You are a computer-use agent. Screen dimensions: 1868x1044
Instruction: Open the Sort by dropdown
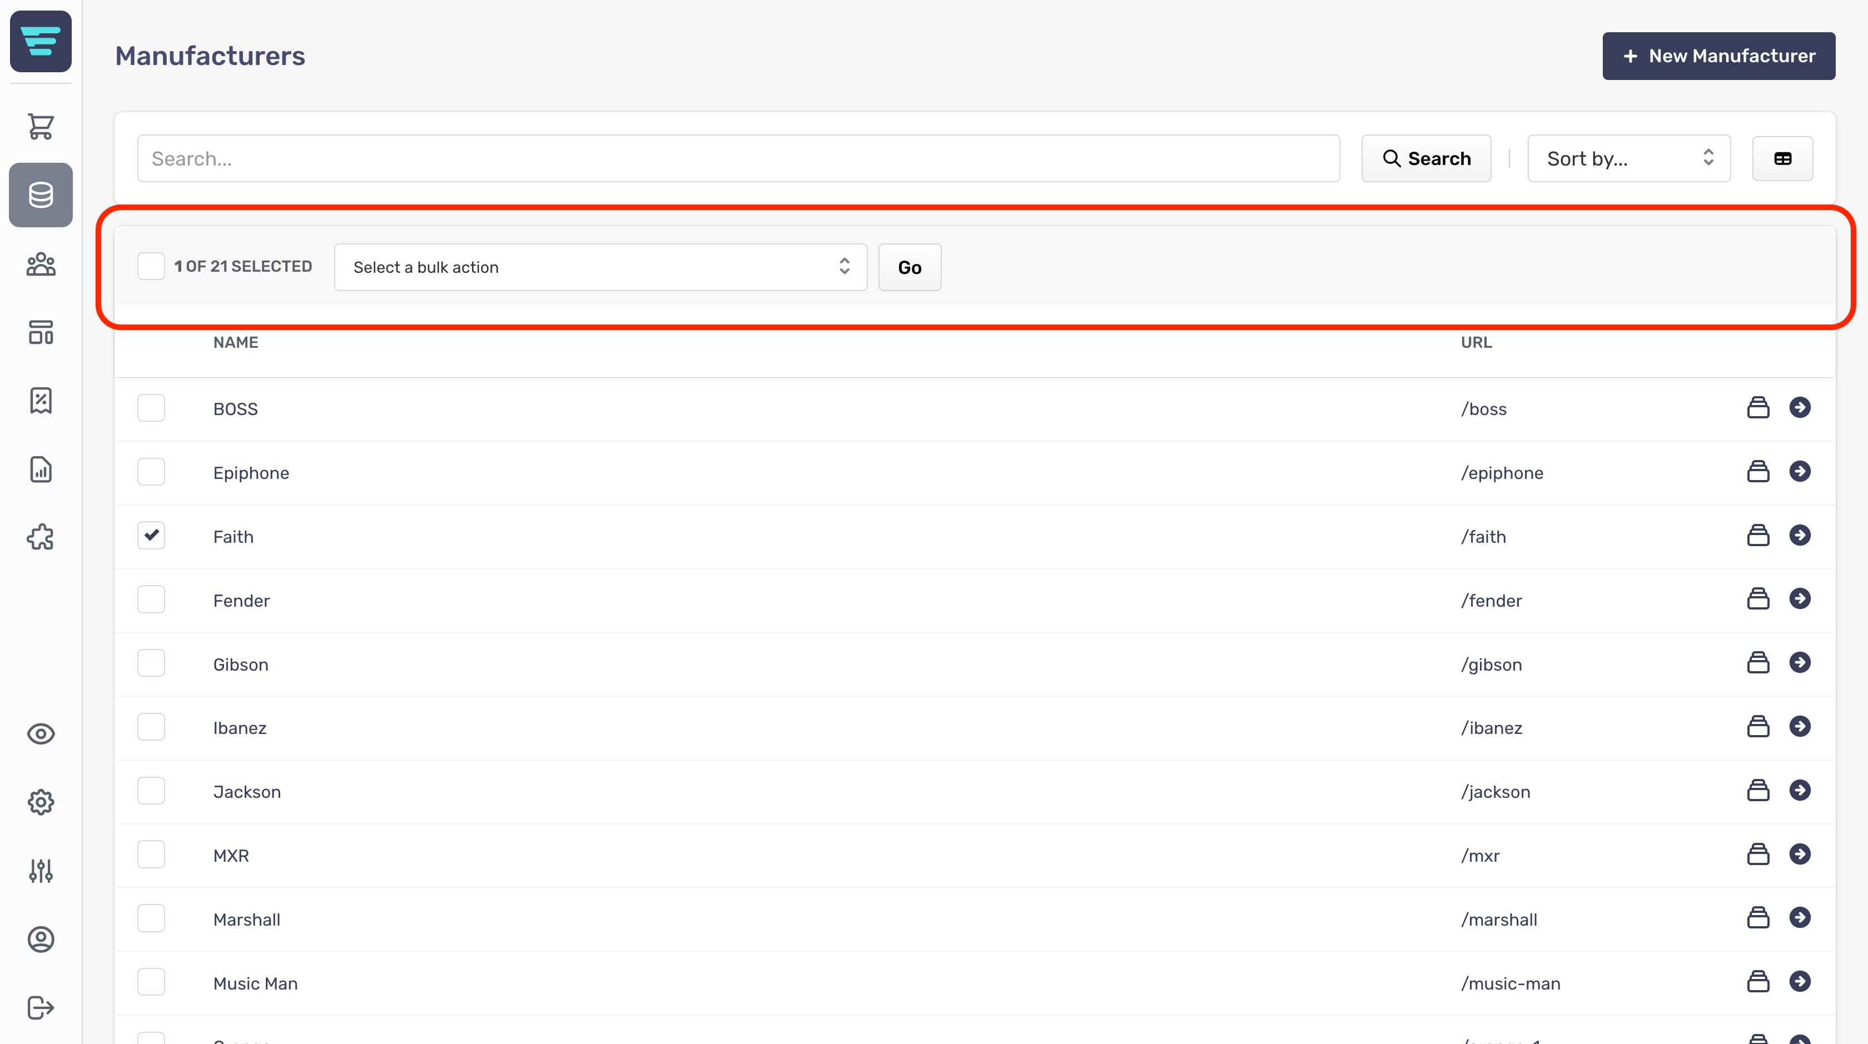coord(1629,159)
